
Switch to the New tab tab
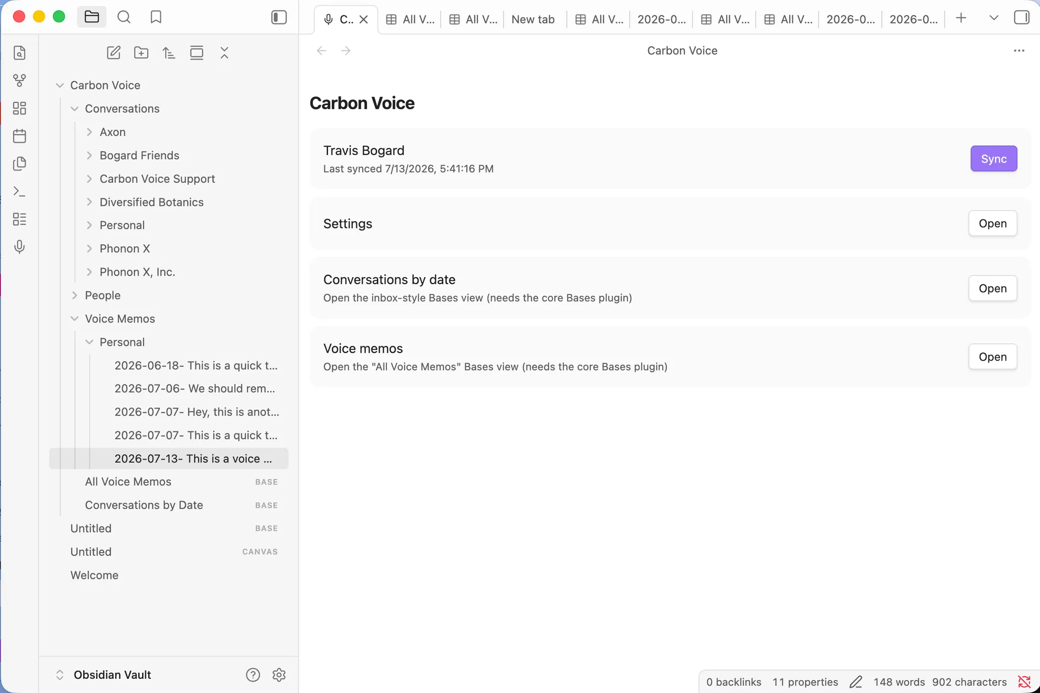pyautogui.click(x=533, y=20)
